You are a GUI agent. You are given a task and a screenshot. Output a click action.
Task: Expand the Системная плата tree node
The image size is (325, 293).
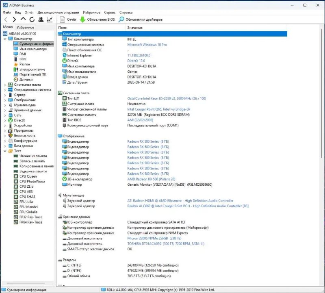pyautogui.click(x=5, y=85)
